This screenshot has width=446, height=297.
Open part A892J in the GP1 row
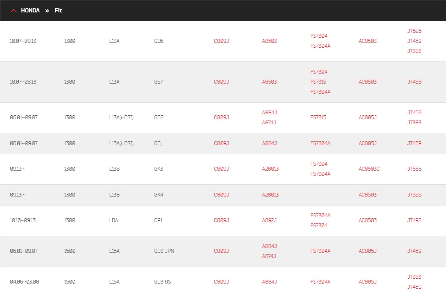click(x=269, y=220)
